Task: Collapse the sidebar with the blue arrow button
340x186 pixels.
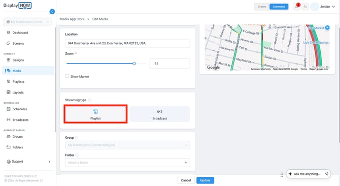Action: [x=52, y=12]
